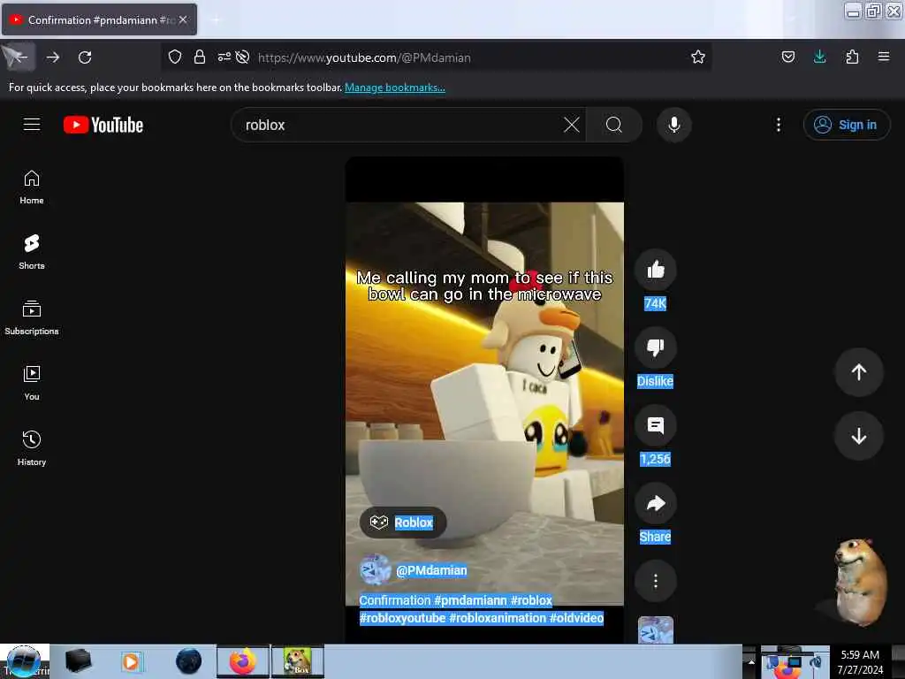Open tracking protection shield info

coord(175,57)
